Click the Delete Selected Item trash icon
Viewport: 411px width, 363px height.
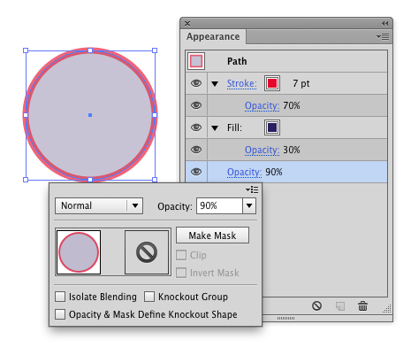[x=362, y=306]
